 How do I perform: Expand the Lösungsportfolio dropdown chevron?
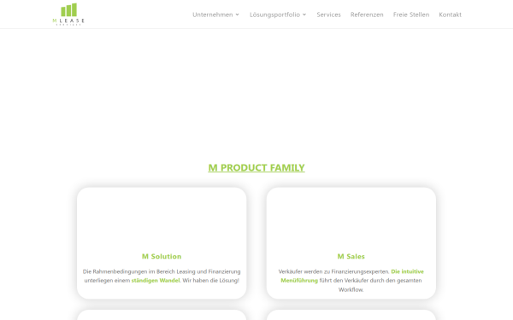pos(304,15)
